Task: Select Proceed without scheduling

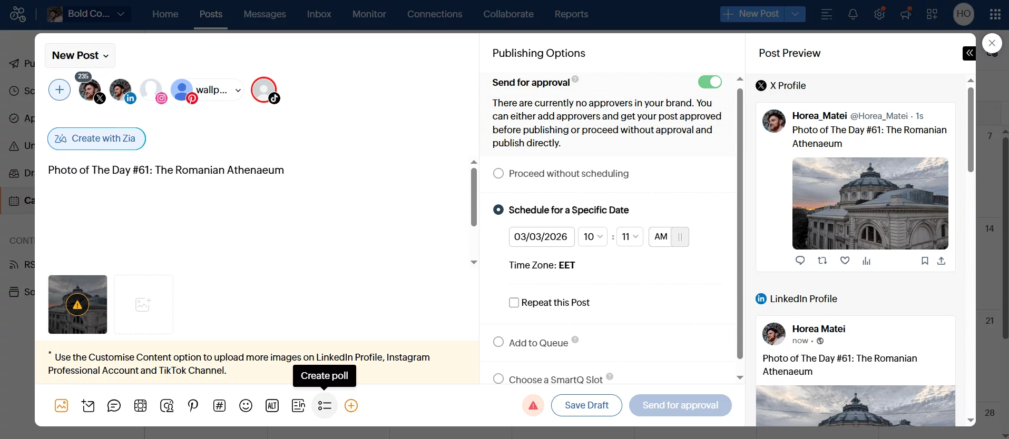Action: [x=498, y=173]
